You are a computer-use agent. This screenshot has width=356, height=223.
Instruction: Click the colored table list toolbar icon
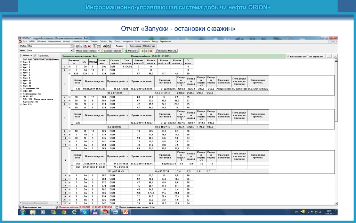click(99, 46)
